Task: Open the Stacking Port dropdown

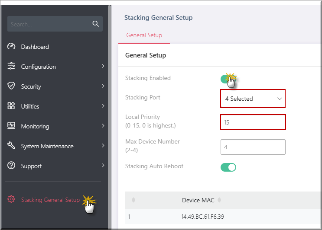Action: click(x=253, y=99)
